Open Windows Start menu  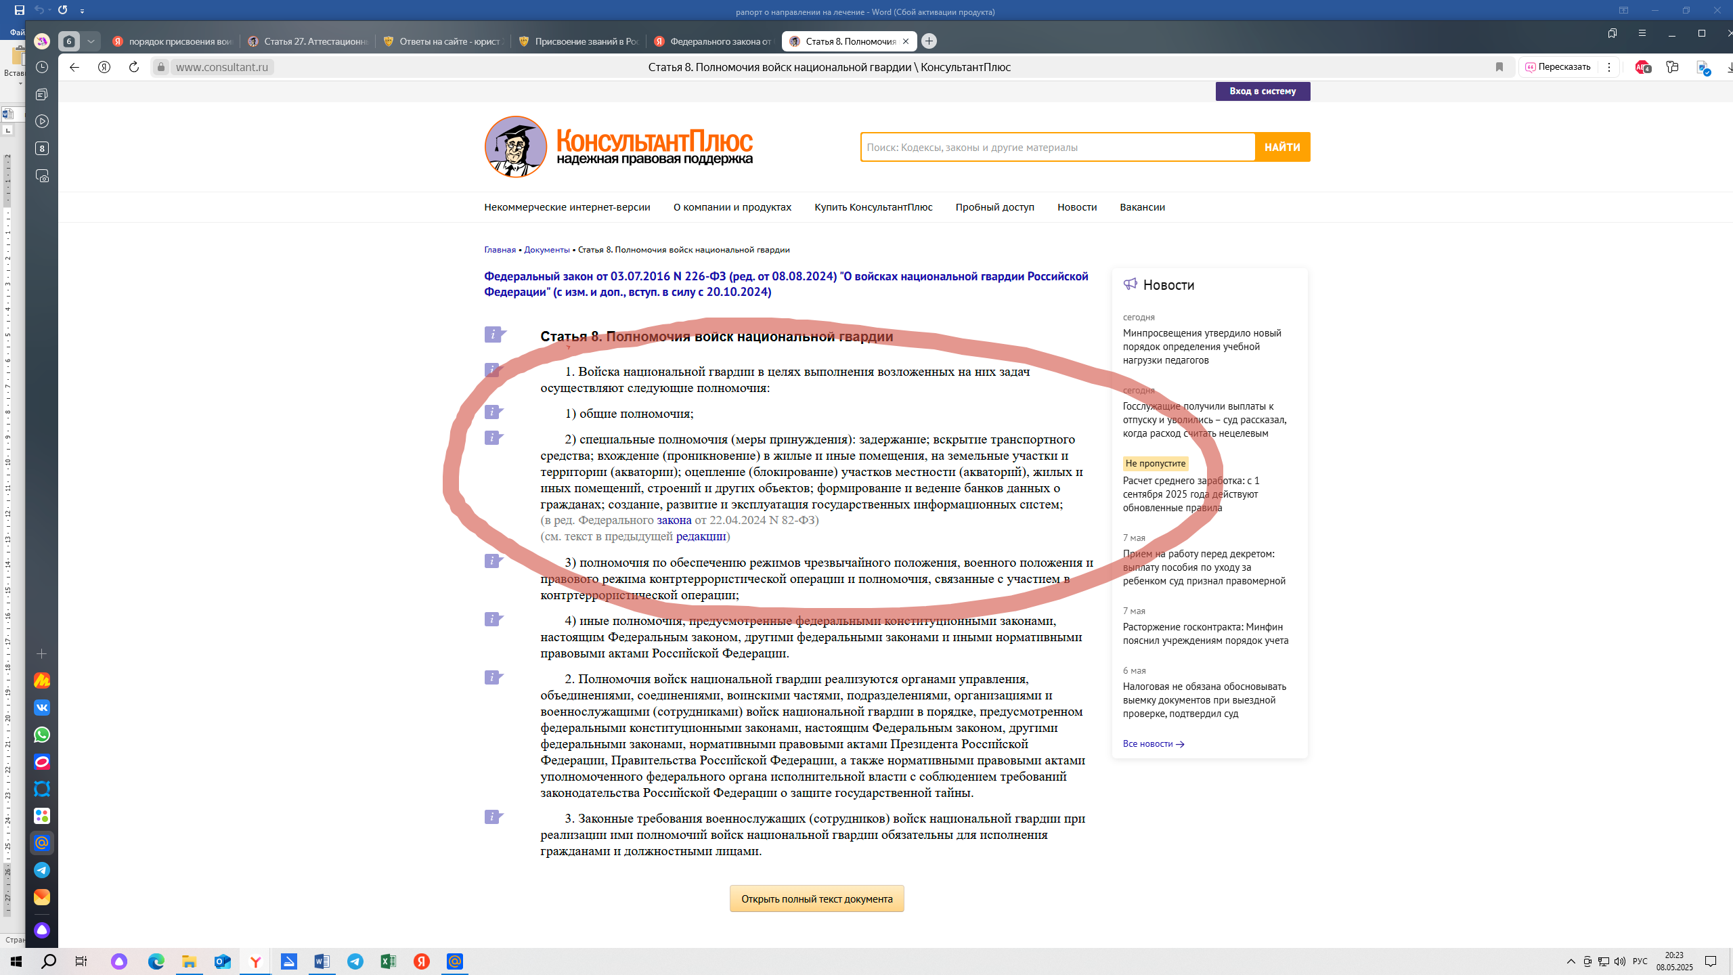16,961
